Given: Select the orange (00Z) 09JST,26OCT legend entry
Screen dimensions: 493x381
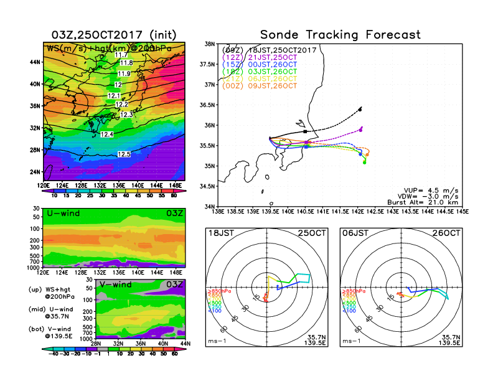Looking at the screenshot, I should [x=260, y=86].
